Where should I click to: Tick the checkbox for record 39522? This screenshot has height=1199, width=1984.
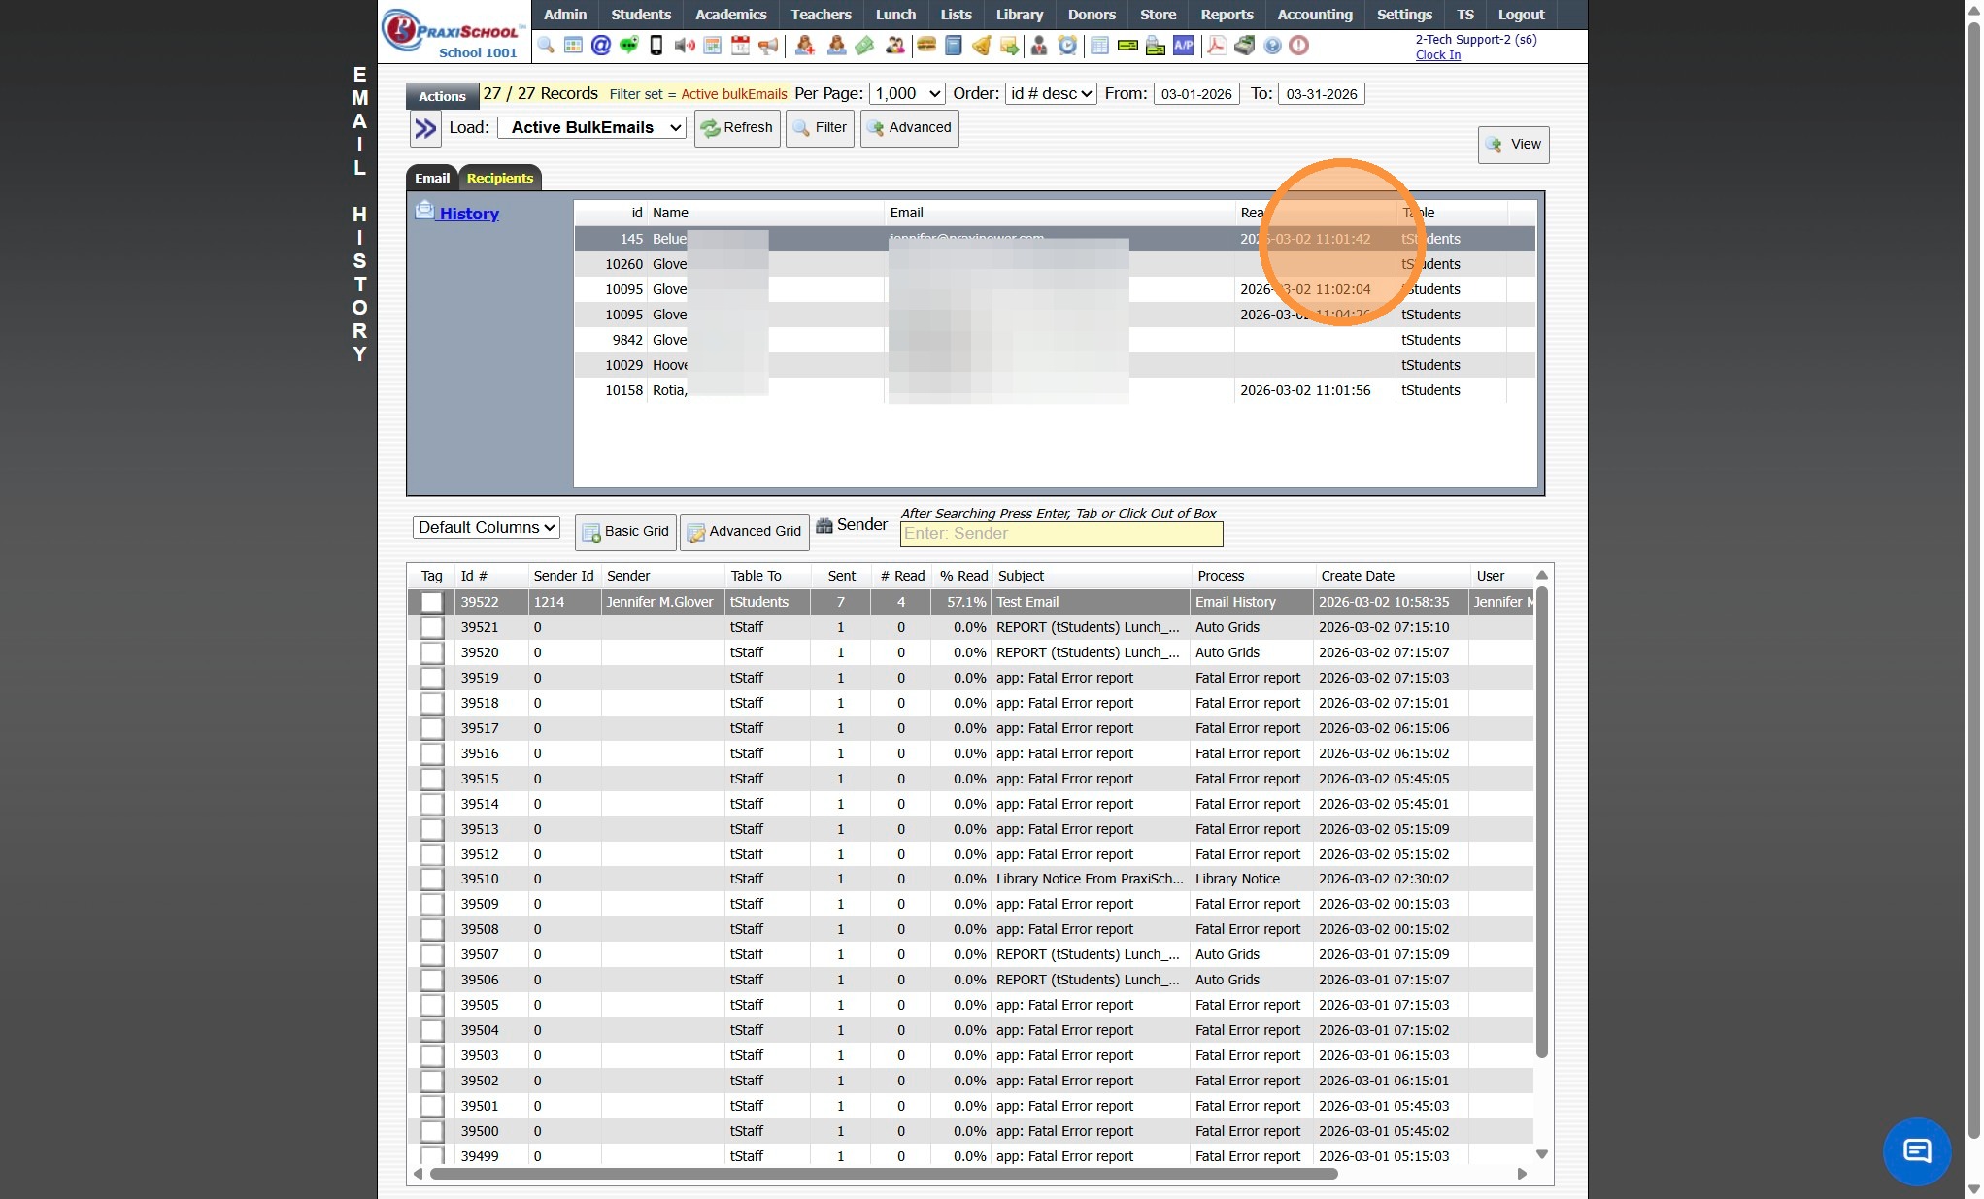click(x=432, y=603)
